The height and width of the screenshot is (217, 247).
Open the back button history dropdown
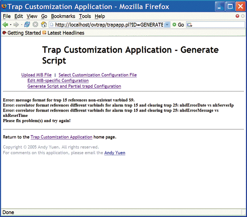tap(10, 25)
